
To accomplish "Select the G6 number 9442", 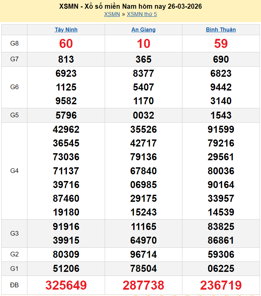I will 221,87.
